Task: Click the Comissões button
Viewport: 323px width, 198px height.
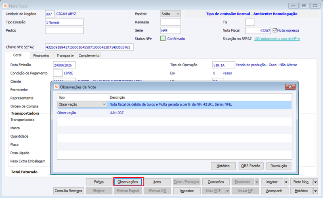Action: [x=216, y=182]
